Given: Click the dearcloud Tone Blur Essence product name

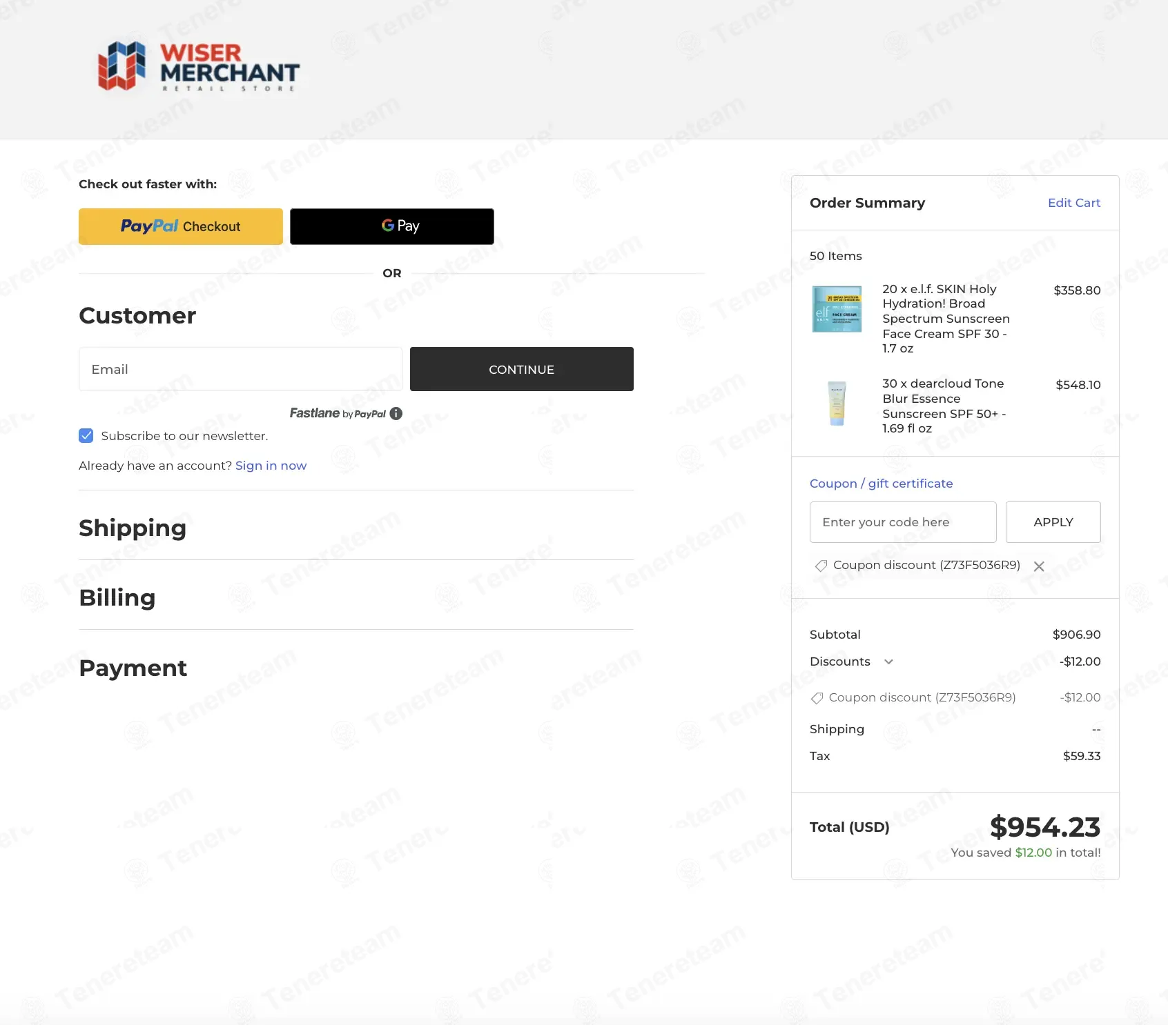Looking at the screenshot, I should (944, 406).
